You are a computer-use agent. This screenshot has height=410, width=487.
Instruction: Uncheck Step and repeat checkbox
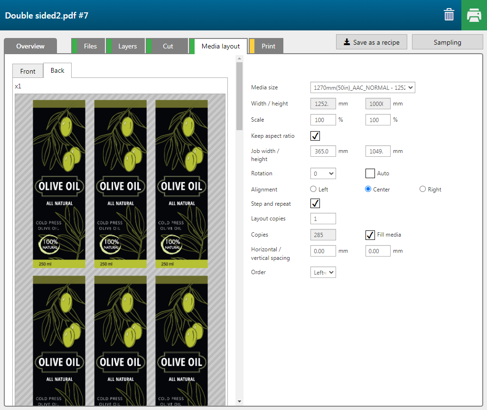point(315,203)
